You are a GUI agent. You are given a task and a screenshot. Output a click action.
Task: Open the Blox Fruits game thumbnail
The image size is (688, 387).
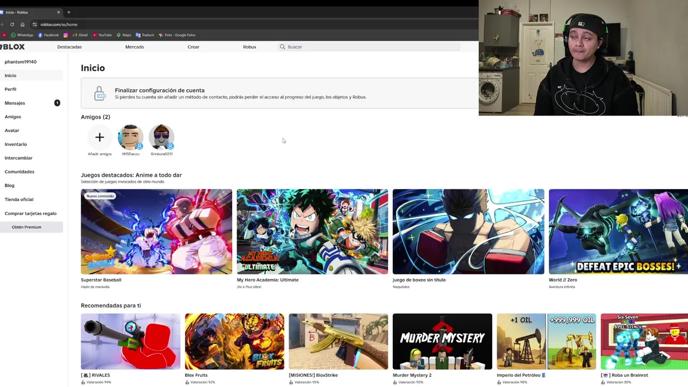tap(234, 341)
